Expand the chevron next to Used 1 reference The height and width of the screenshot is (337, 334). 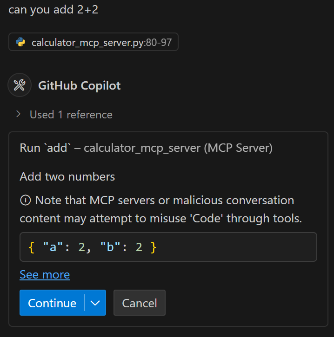(18, 114)
